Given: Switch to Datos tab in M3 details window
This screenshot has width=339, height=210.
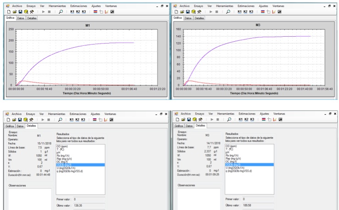Looking at the screenshot, I should click(x=189, y=126).
